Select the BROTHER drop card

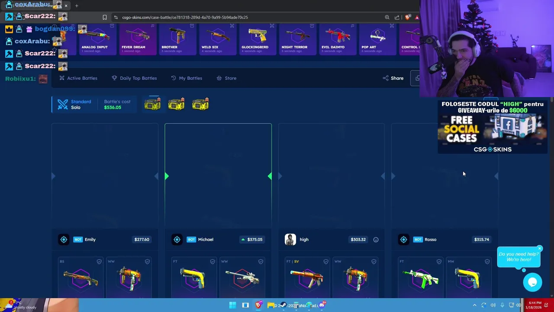click(177, 39)
